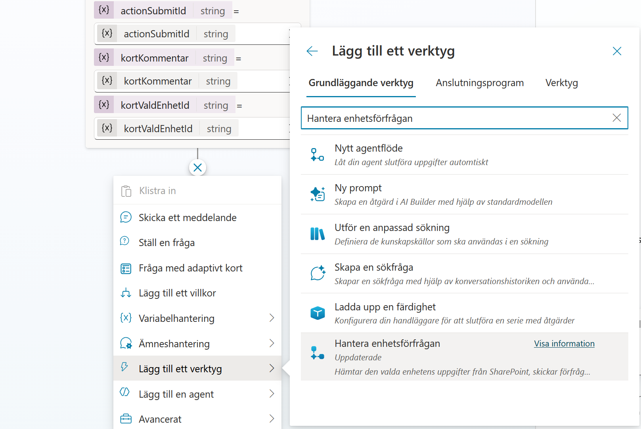The height and width of the screenshot is (429, 641).
Task: Select the Lägg till en agent menu item
Action: [197, 394]
